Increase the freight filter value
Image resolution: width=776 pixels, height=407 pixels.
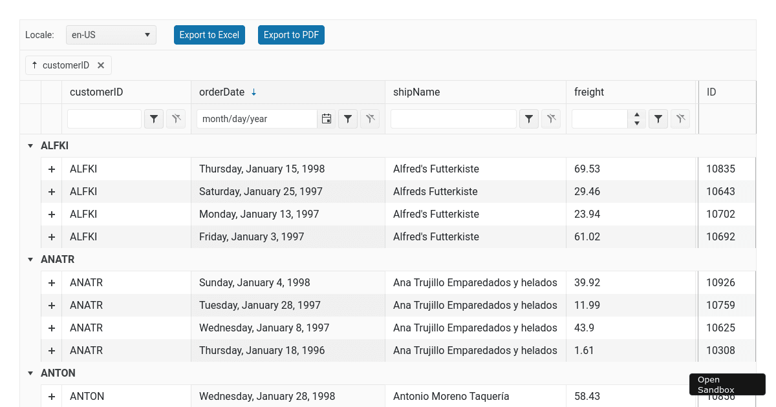coord(637,114)
